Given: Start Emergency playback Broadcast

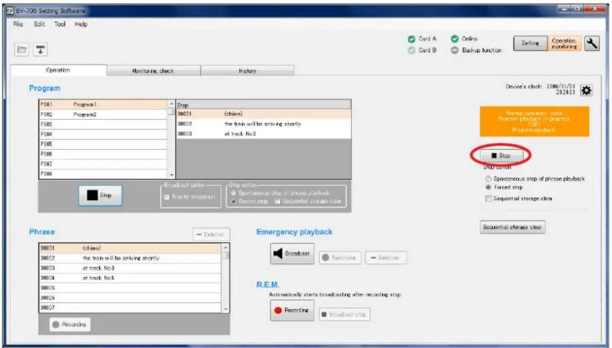Looking at the screenshot, I should tap(292, 254).
